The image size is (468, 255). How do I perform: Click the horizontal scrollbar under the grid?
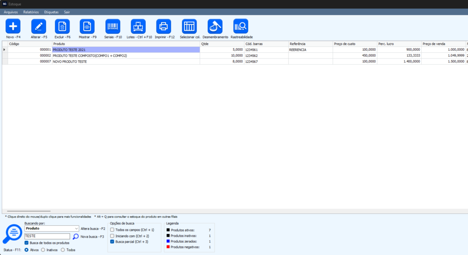click(29, 211)
